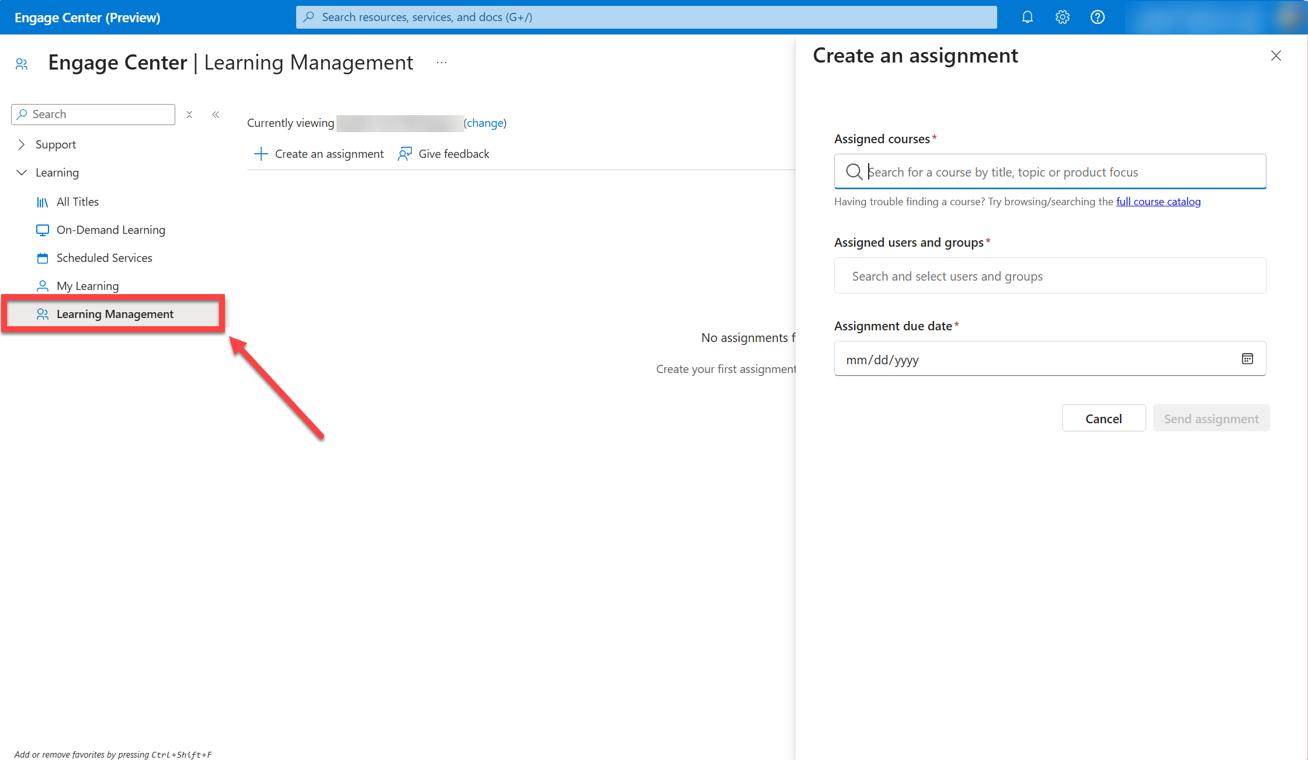Collapse the sidebar with the double chevron
Screen dimensions: 1308x760
216,115
